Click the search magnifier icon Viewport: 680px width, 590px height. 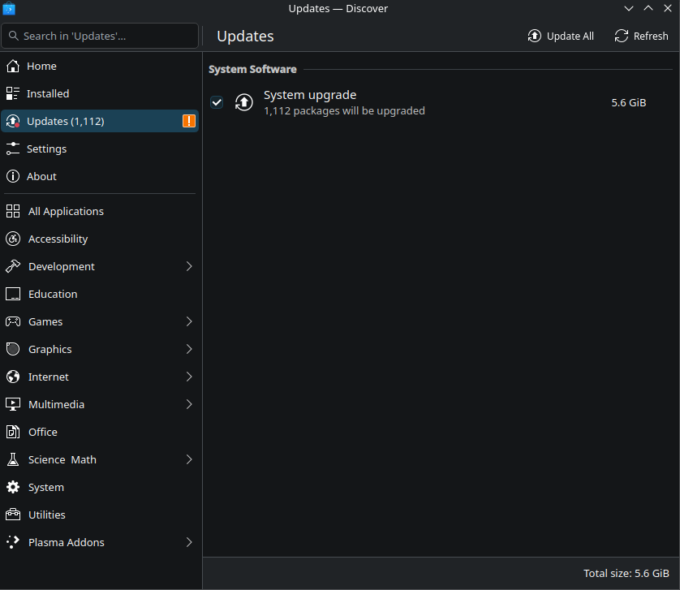[x=14, y=36]
